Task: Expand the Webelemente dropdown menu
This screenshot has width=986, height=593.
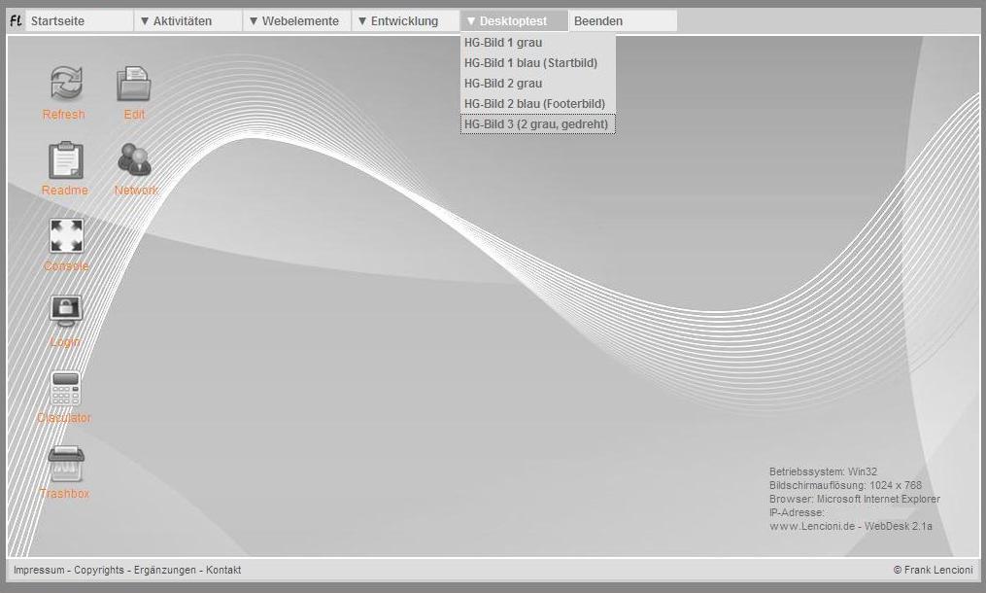Action: (296, 20)
